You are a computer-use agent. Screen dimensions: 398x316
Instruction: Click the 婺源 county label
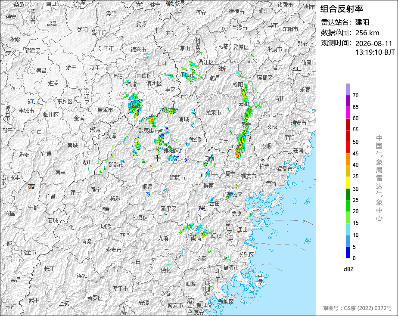click(x=141, y=24)
